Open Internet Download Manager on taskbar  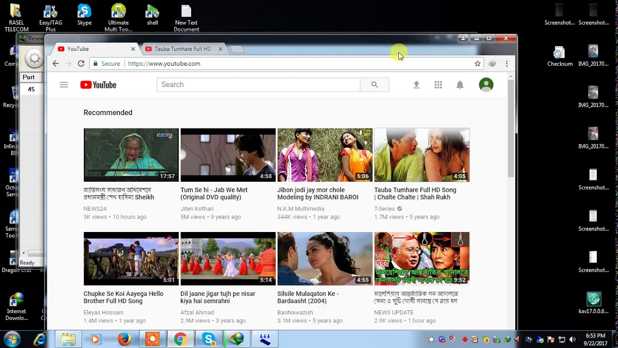coord(237,340)
